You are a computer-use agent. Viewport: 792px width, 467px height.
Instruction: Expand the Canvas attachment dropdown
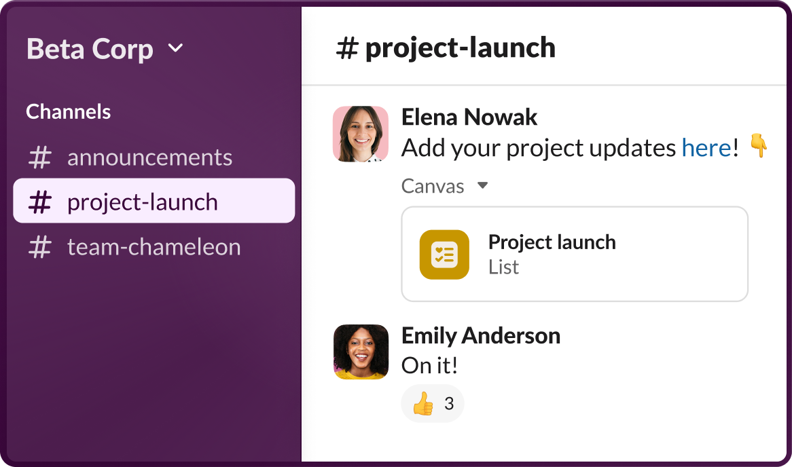point(482,185)
